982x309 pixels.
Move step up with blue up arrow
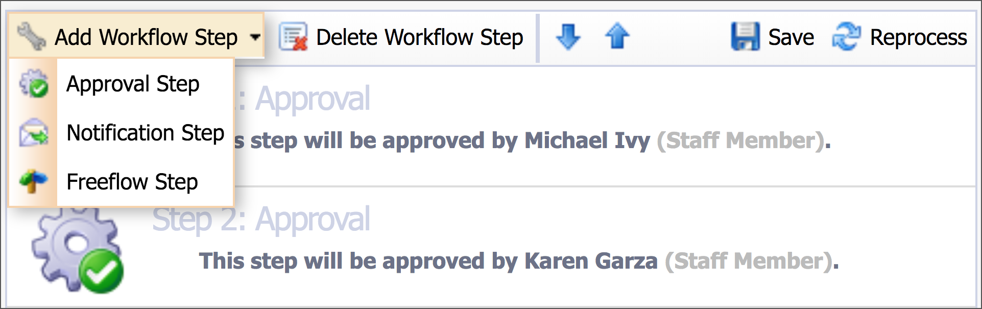coord(617,36)
